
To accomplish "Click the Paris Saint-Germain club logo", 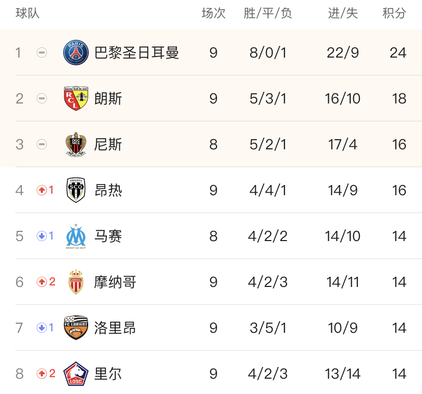I will [76, 52].
